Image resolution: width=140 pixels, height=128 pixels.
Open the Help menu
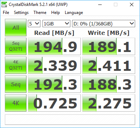[x=55, y=13]
